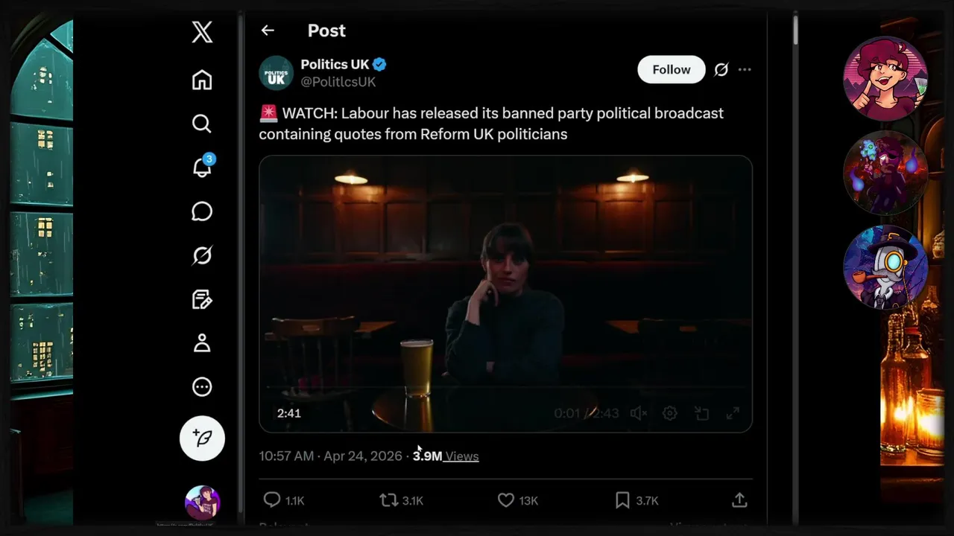
Task: Select the pink-haired thumbs-up avatar
Action: coord(885,78)
